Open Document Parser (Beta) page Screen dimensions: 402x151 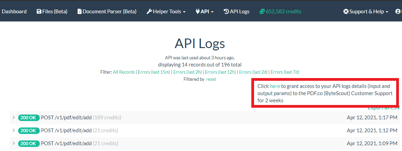[107, 12]
